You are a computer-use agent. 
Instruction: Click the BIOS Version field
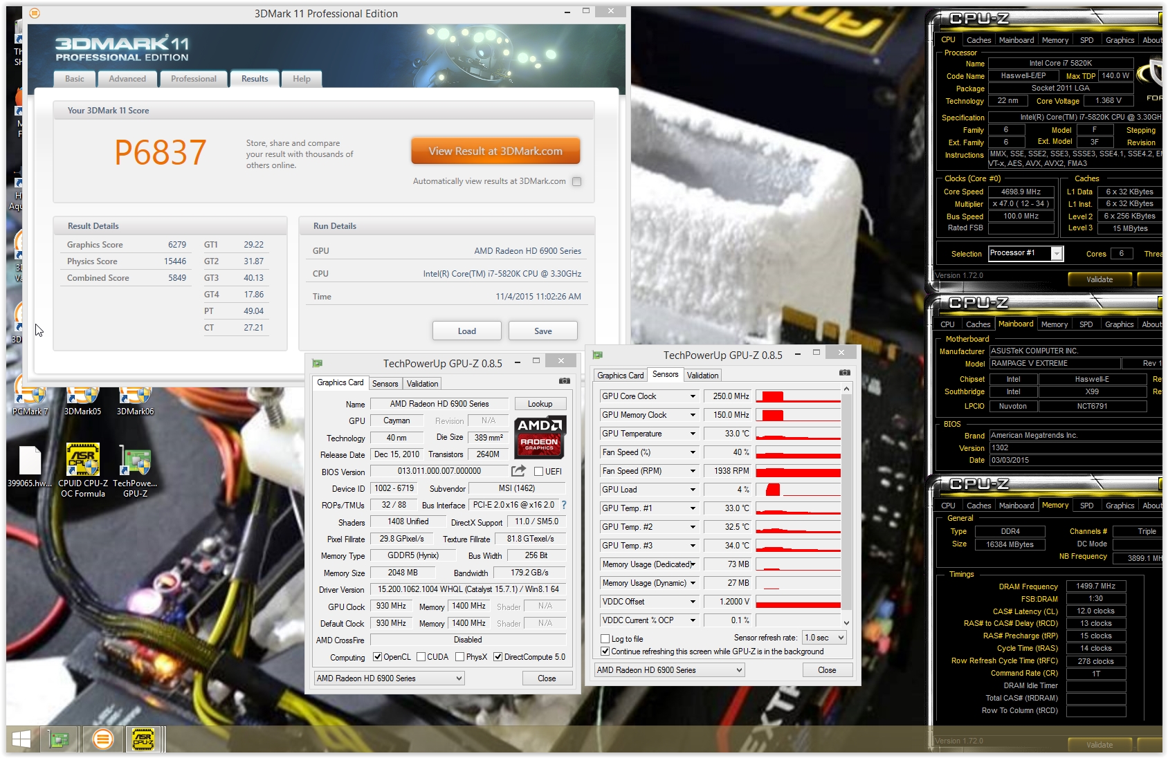pyautogui.click(x=439, y=471)
